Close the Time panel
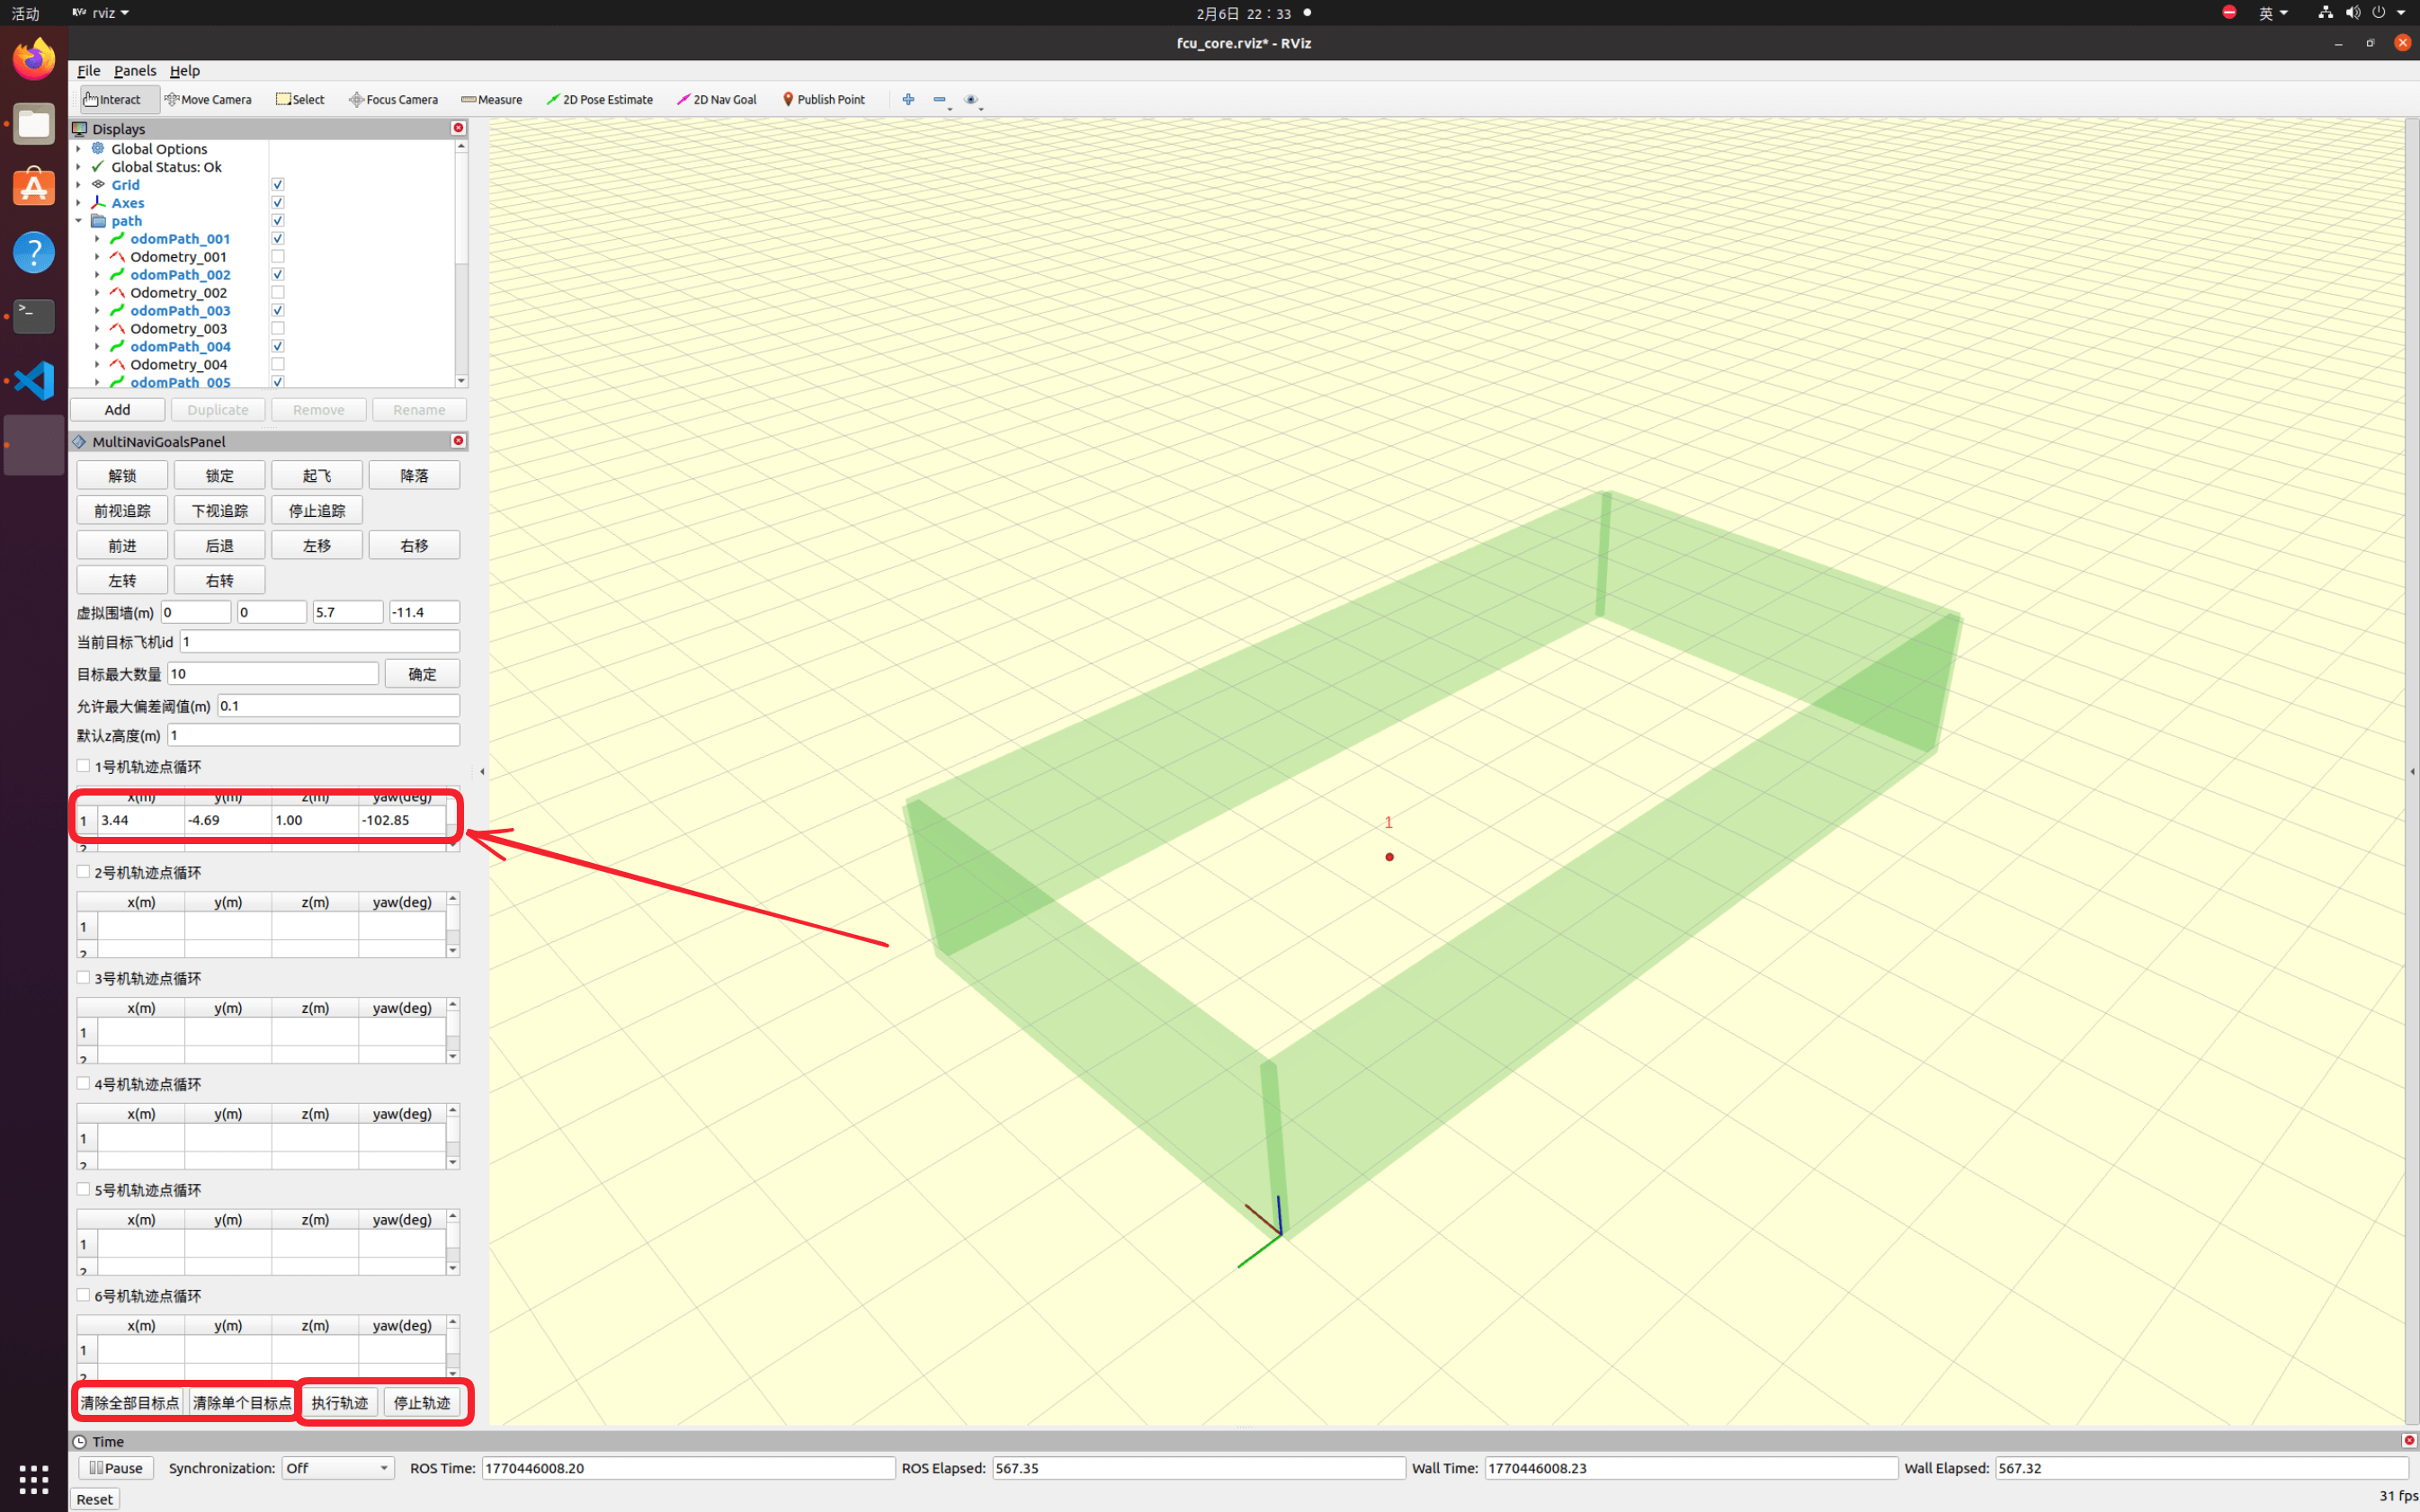This screenshot has width=2420, height=1512. pyautogui.click(x=2409, y=1440)
